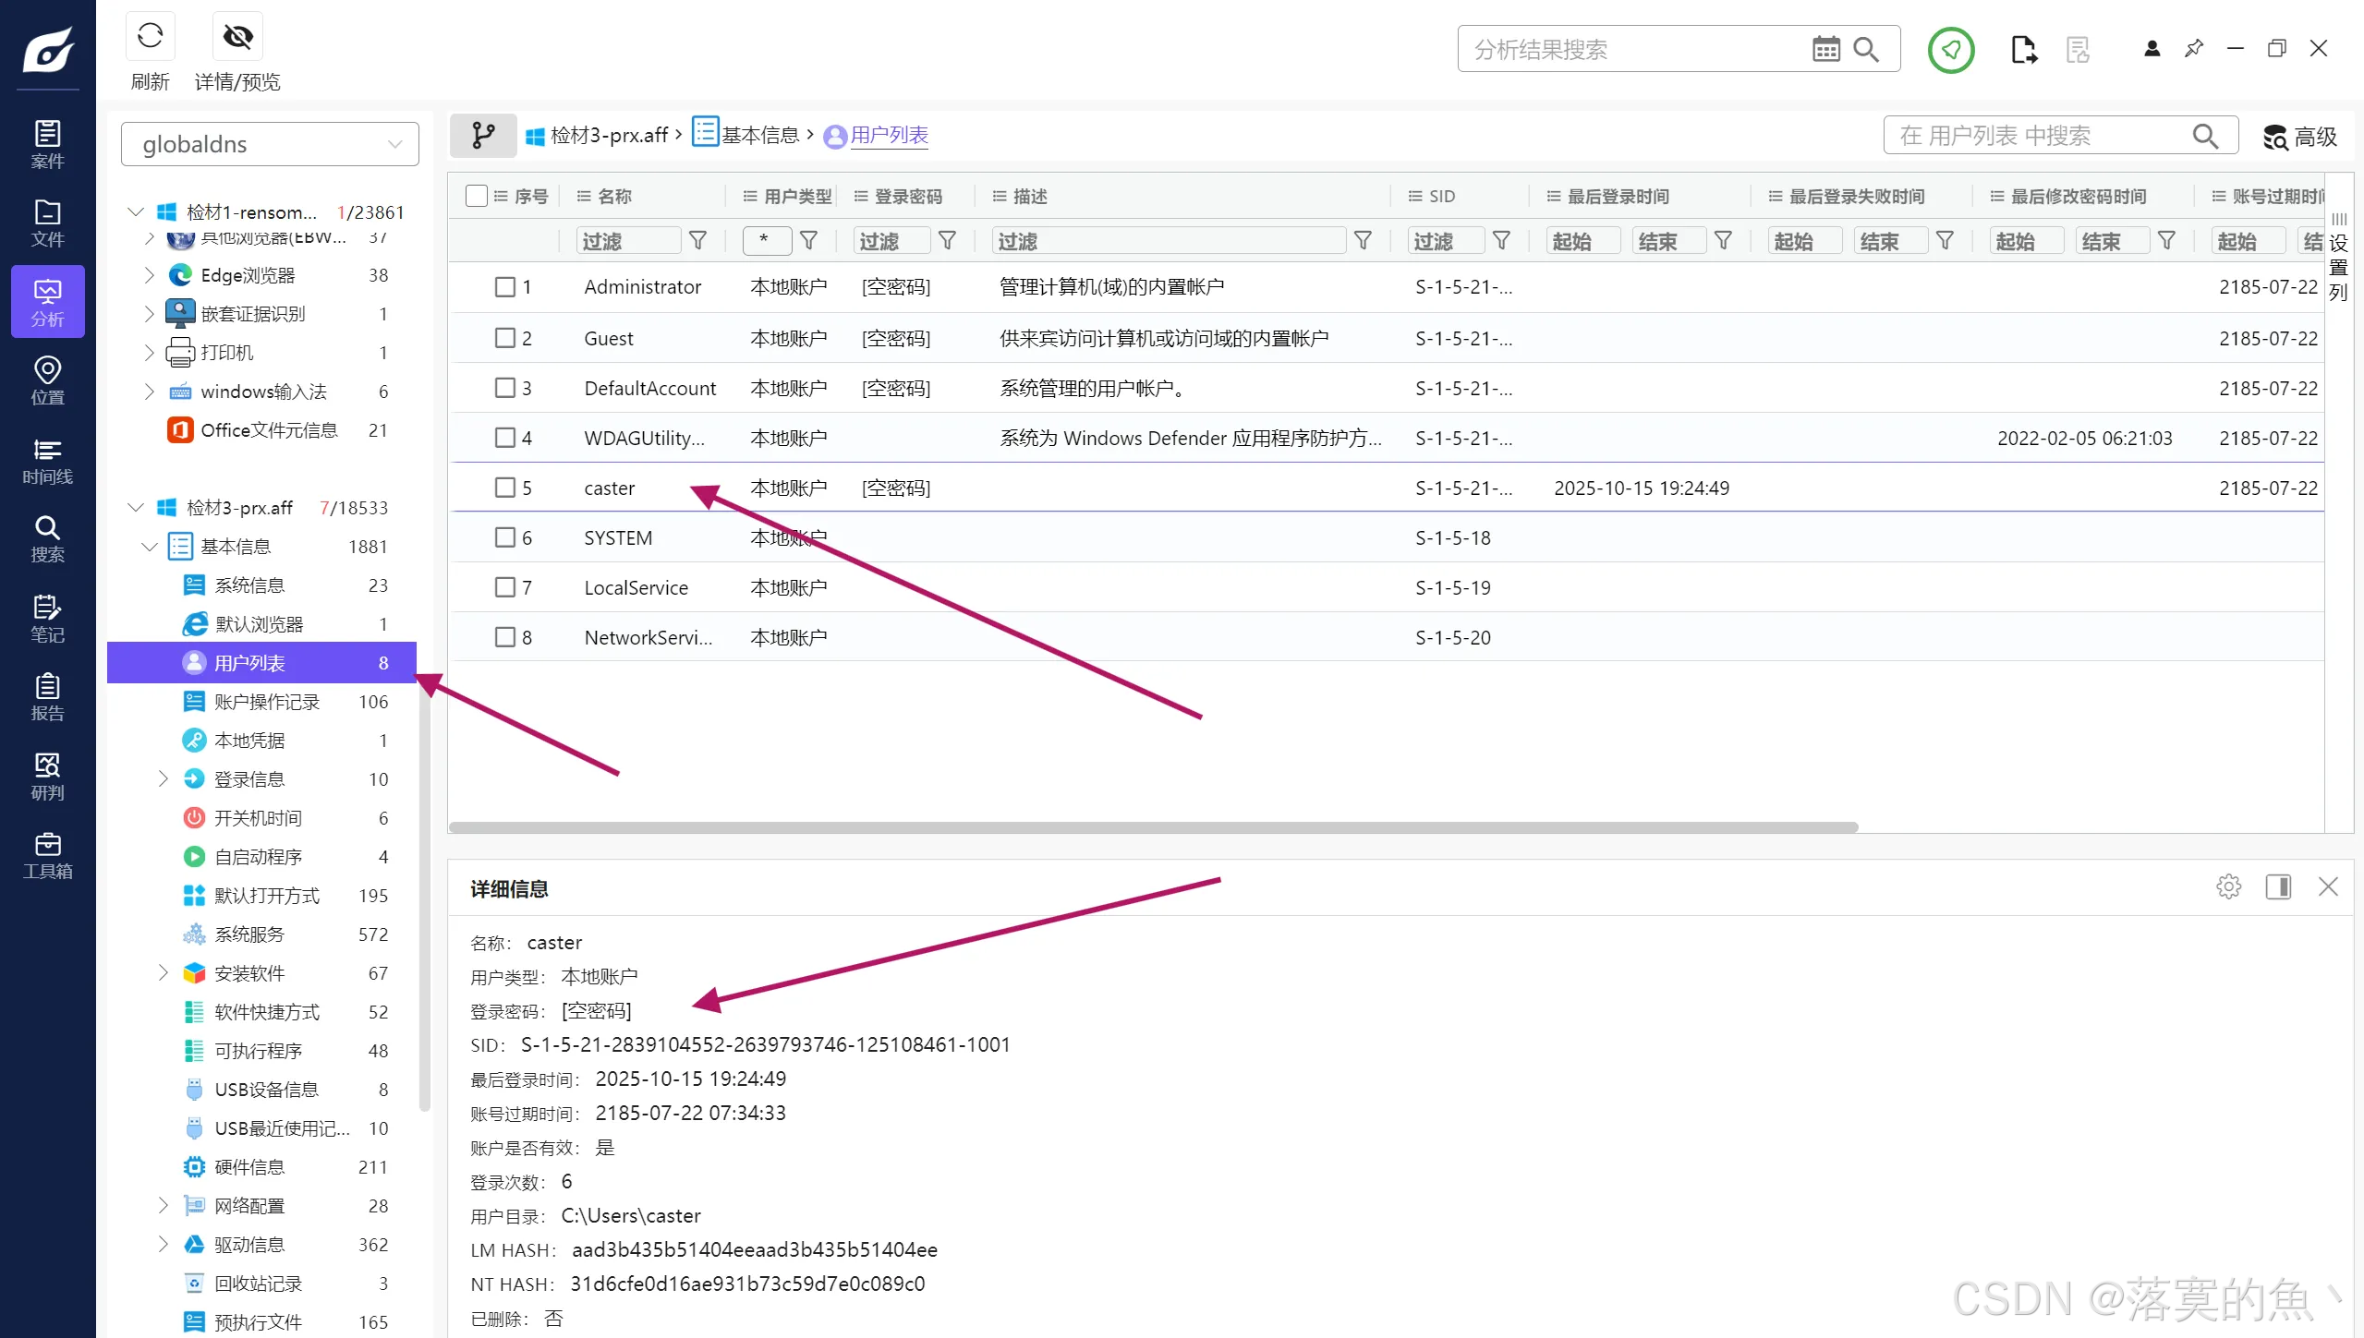Open the 工具箱 toolbox sidebar icon
The height and width of the screenshot is (1338, 2364).
coord(47,855)
